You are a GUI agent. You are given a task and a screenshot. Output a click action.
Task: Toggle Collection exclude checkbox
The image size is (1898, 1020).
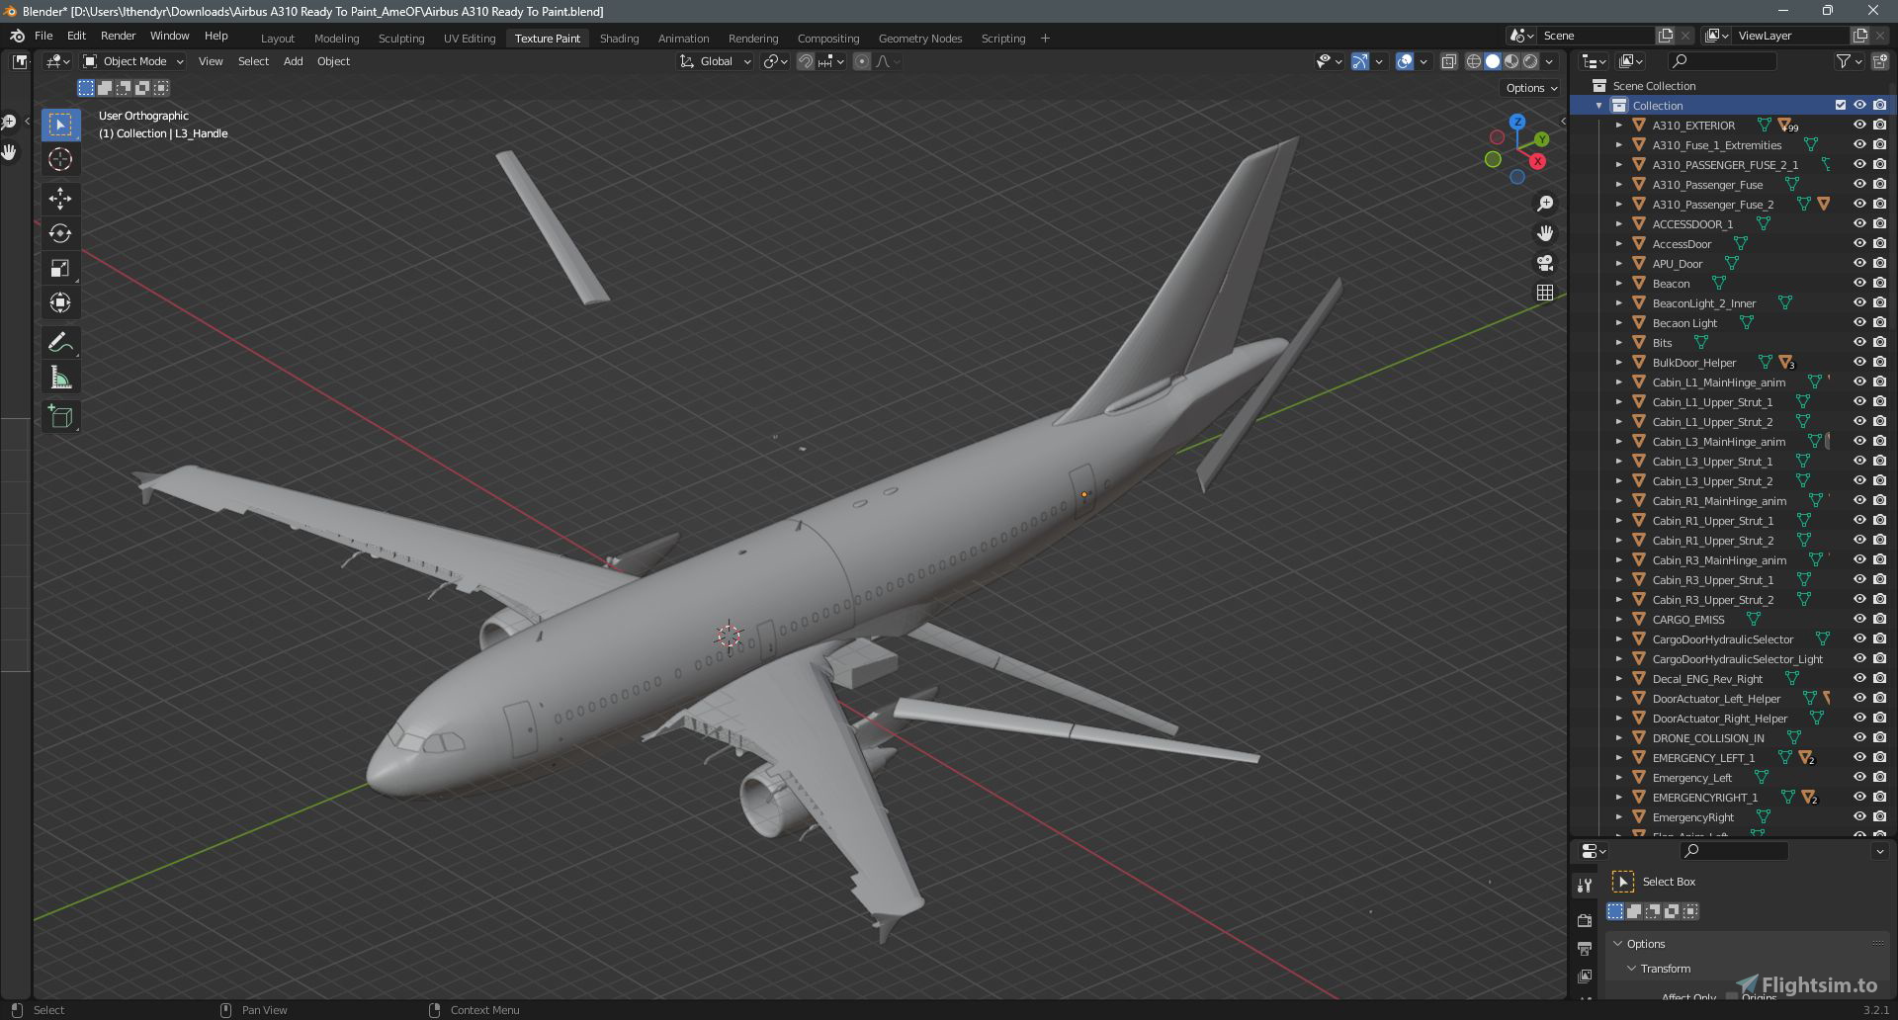point(1840,106)
